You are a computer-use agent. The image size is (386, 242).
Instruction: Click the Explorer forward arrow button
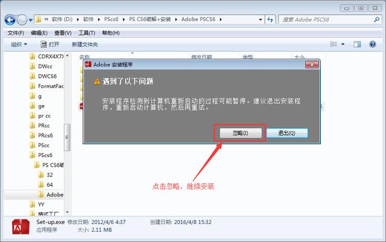pos(22,20)
